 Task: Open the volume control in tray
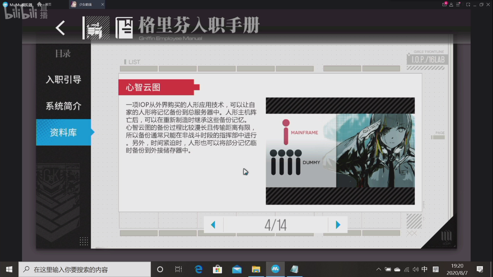pos(415,269)
